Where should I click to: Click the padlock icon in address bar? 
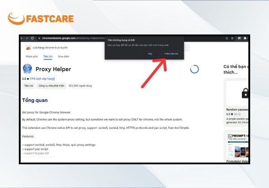click(x=39, y=38)
